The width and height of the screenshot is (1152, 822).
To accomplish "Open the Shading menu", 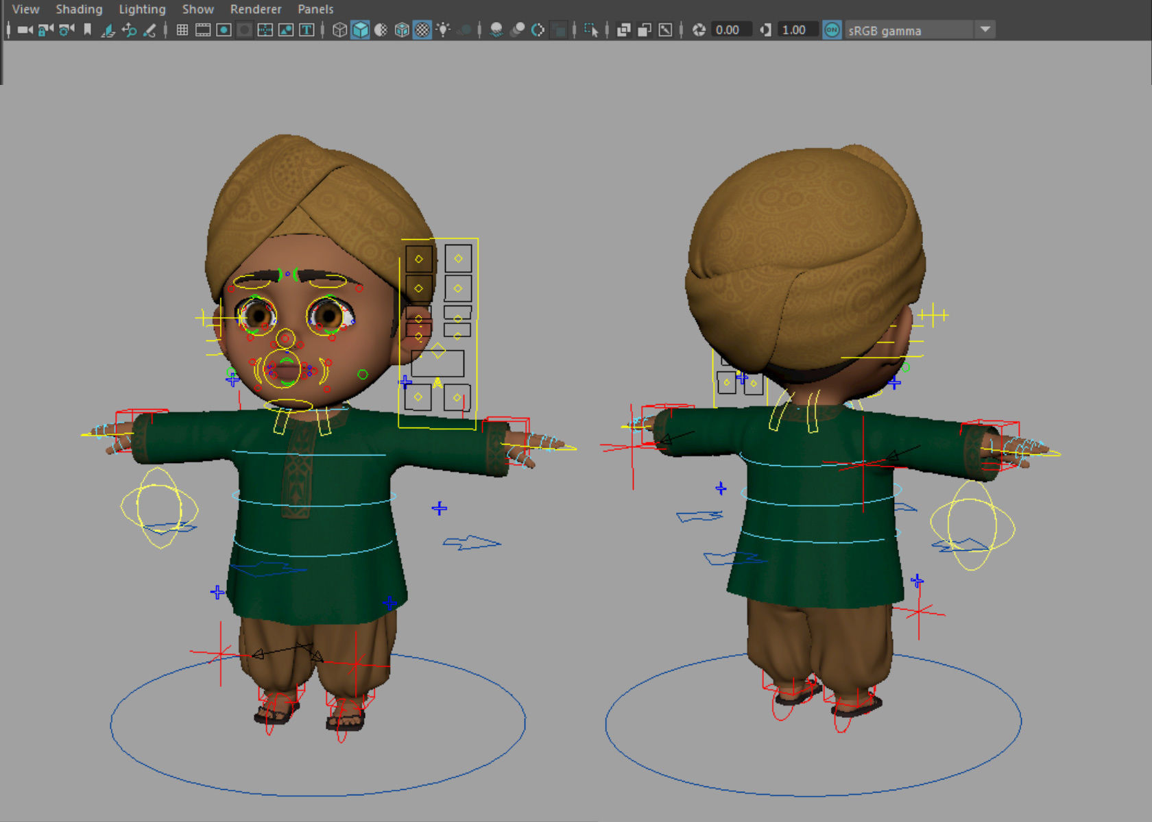I will click(x=79, y=9).
